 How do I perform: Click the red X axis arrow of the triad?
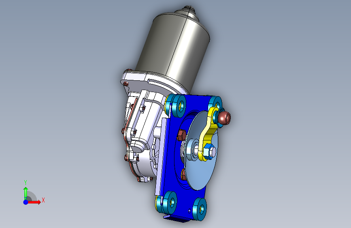coord(34,202)
